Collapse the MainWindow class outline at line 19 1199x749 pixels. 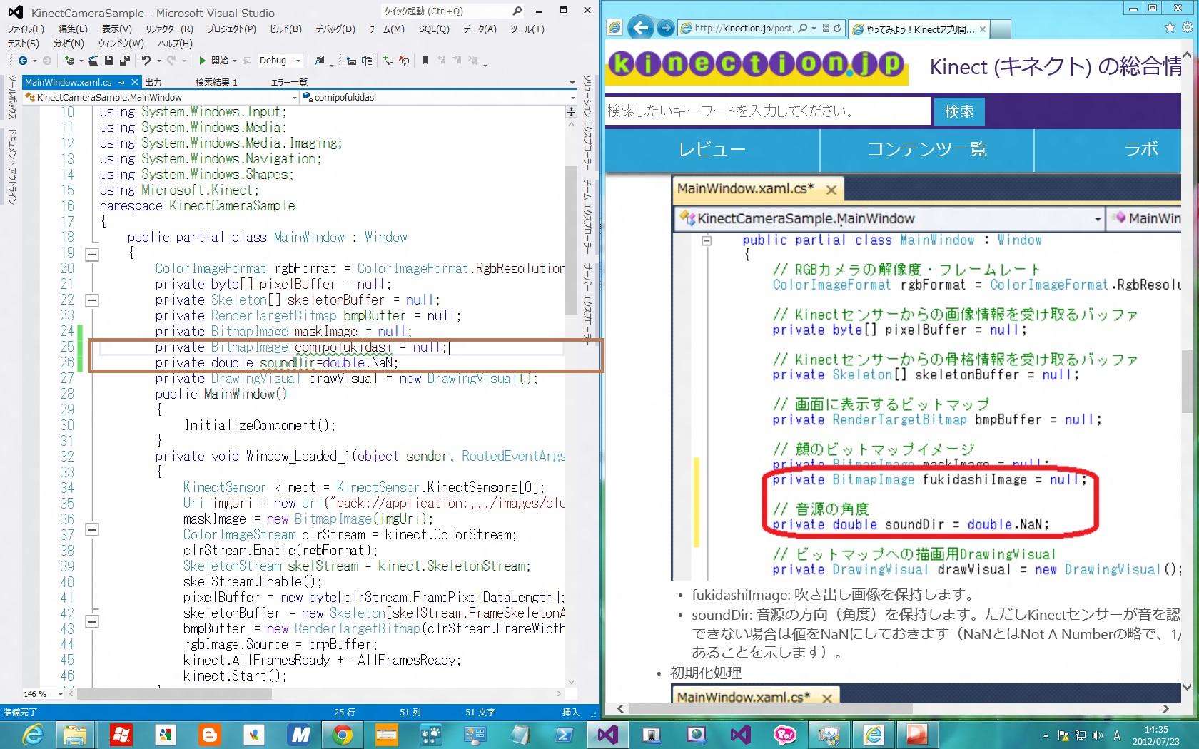[x=92, y=254]
